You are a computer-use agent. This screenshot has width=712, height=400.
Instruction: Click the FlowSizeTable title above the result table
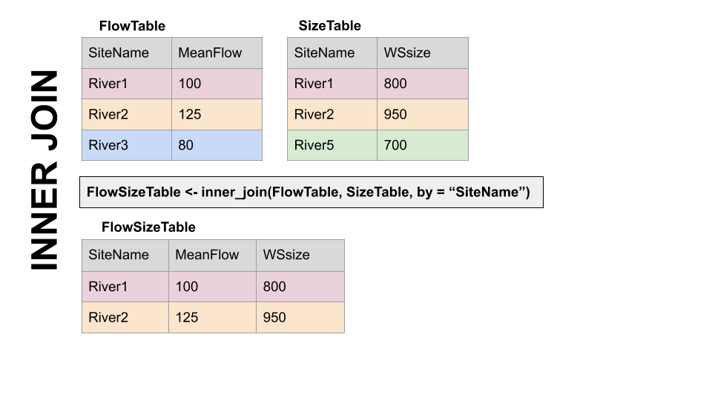click(x=148, y=227)
